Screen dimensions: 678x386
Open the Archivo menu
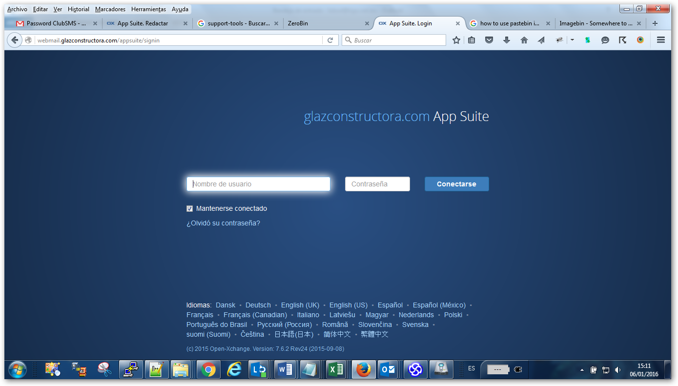pos(17,9)
